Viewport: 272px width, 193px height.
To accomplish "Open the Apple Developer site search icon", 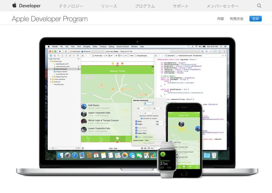I will pyautogui.click(x=259, y=6).
